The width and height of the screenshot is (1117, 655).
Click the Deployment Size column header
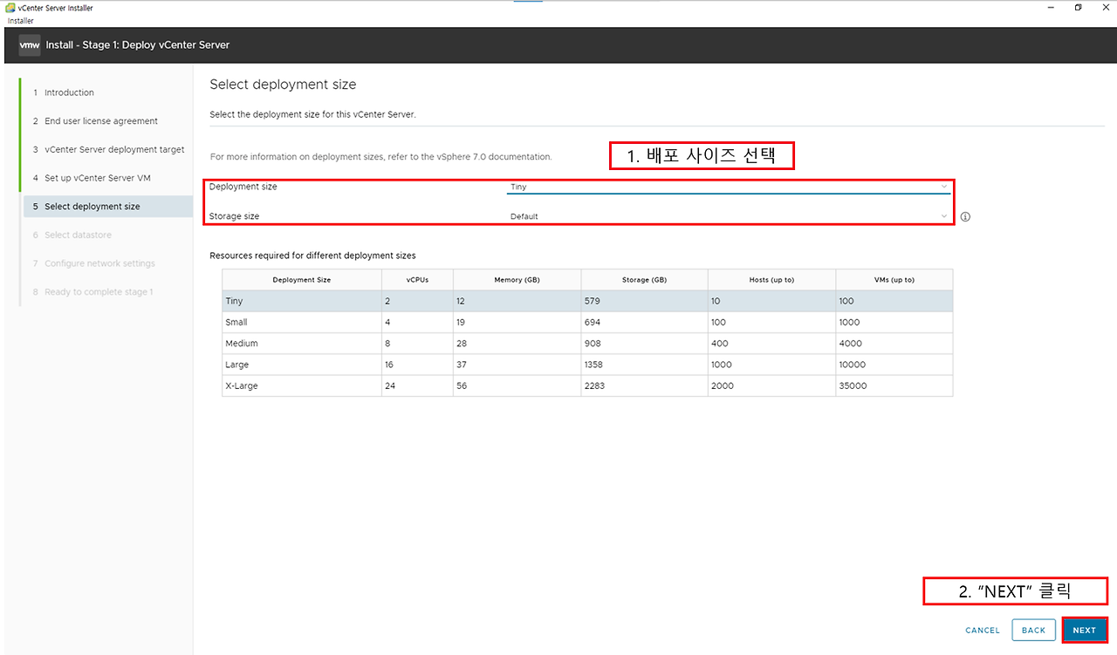coord(302,279)
